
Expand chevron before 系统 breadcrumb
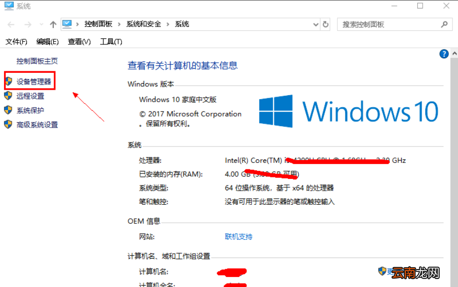168,24
